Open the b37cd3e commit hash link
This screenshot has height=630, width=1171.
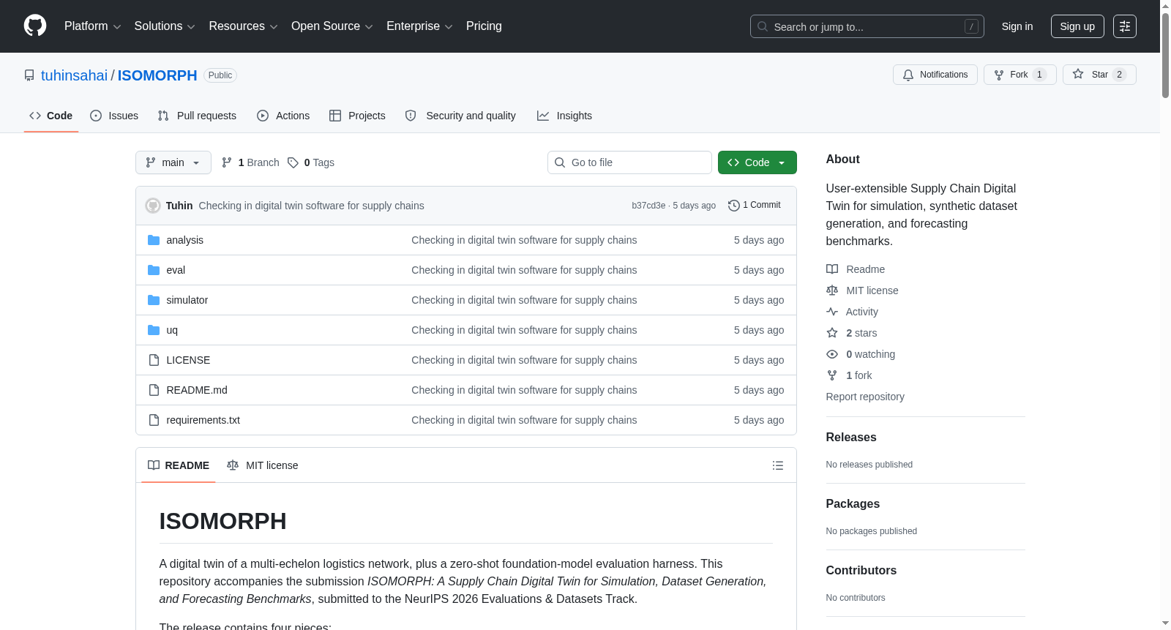648,206
